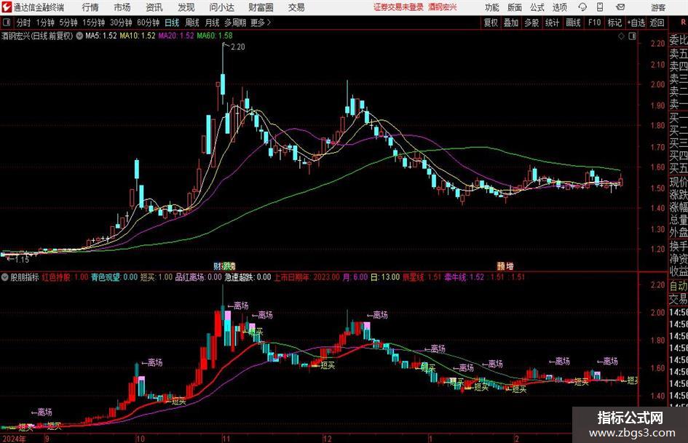Open the mobile phone icon in title bar
The height and width of the screenshot is (443, 688).
point(600,7)
